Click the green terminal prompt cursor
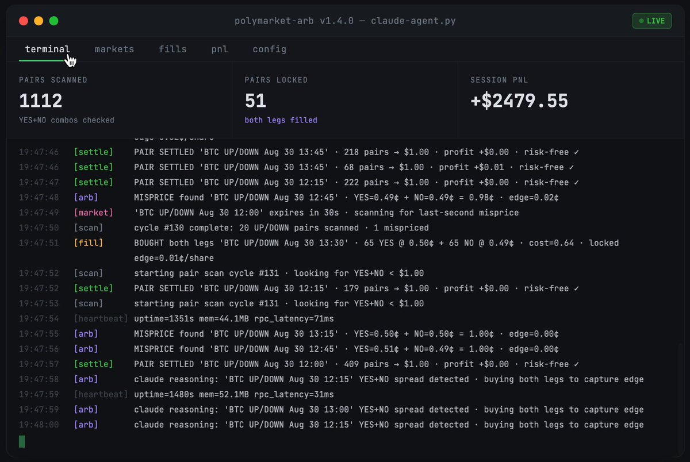The height and width of the screenshot is (462, 690). pos(22,441)
